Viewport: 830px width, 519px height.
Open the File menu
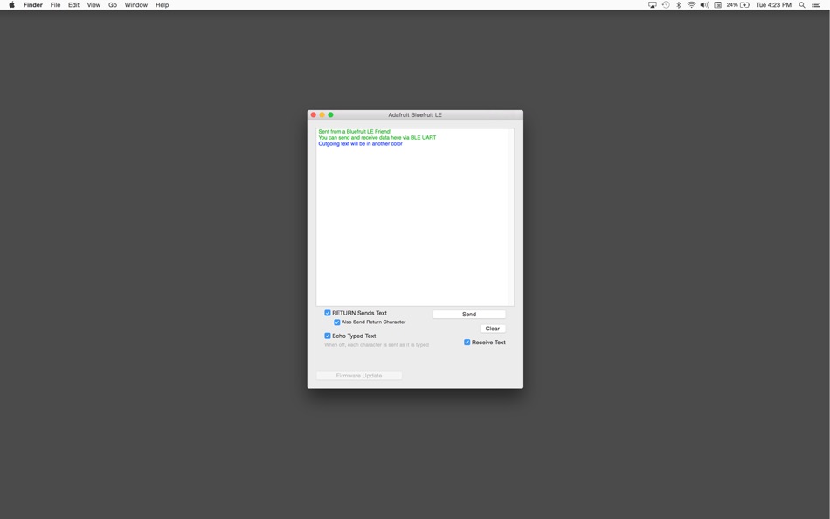pyautogui.click(x=55, y=4)
